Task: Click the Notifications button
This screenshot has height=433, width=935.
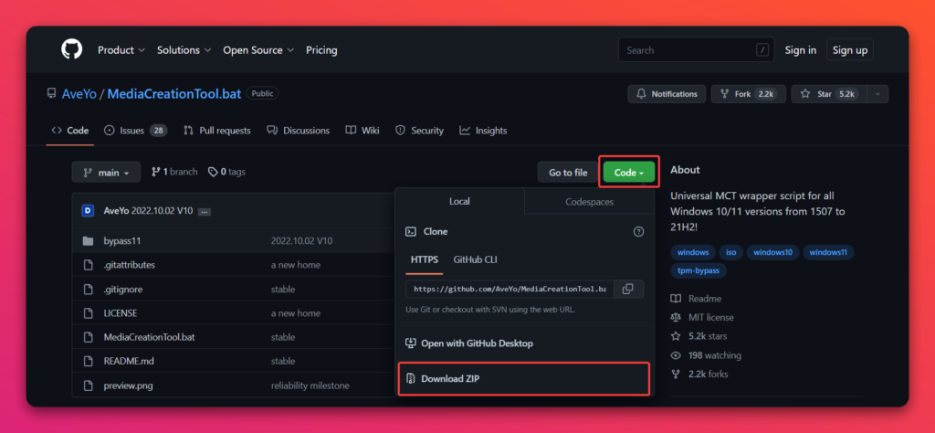Action: [667, 94]
